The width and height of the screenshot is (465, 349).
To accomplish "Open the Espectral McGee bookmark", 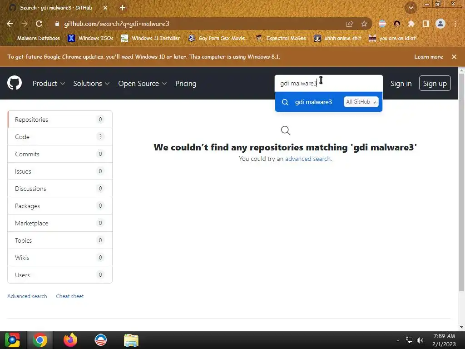I will tap(281, 38).
